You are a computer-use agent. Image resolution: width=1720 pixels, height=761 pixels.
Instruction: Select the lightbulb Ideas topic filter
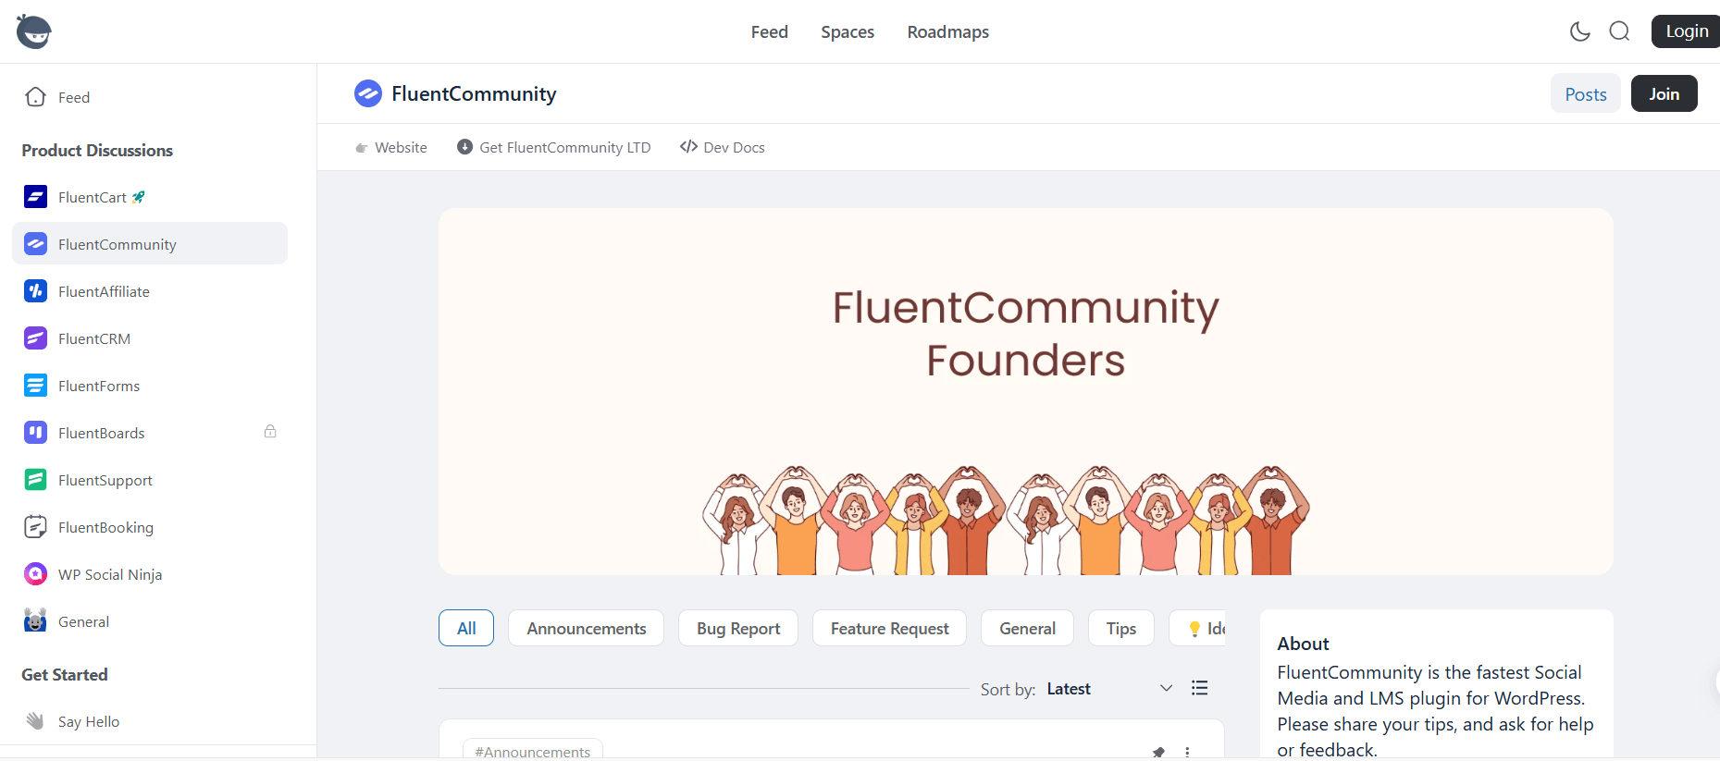pos(1197,628)
